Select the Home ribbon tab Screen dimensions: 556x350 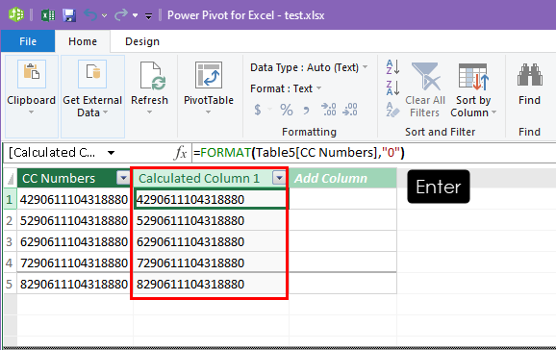point(83,41)
